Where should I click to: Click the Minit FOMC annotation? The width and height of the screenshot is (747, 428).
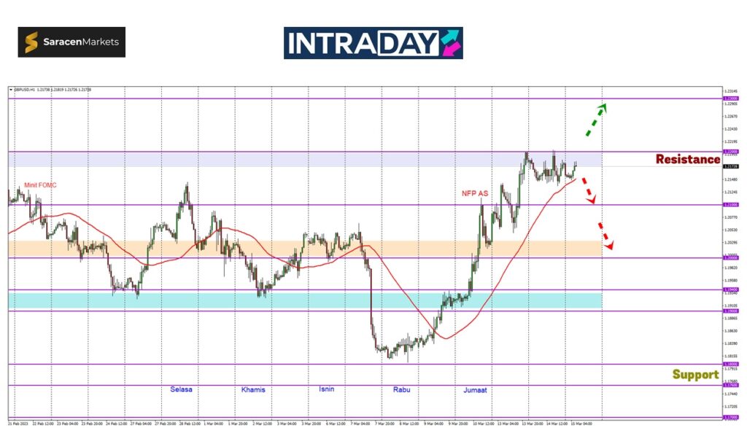click(x=40, y=185)
